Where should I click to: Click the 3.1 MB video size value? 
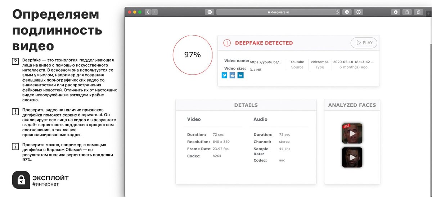pyautogui.click(x=256, y=70)
